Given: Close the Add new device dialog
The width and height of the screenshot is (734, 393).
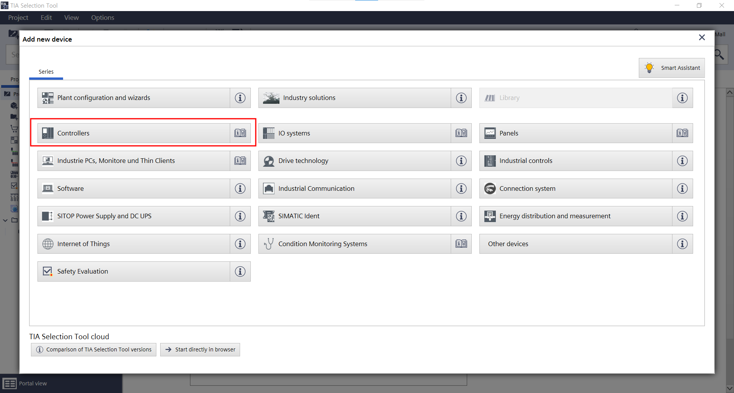Looking at the screenshot, I should (702, 37).
